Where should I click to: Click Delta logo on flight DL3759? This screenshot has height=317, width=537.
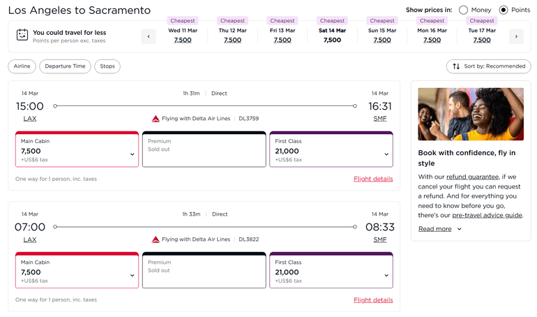pos(156,119)
